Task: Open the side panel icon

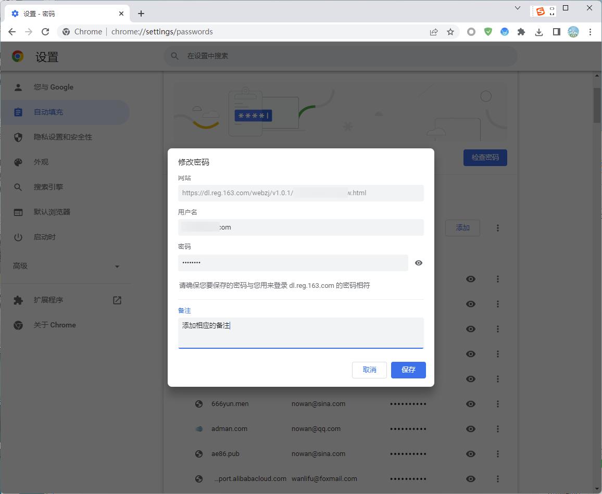Action: (x=556, y=32)
